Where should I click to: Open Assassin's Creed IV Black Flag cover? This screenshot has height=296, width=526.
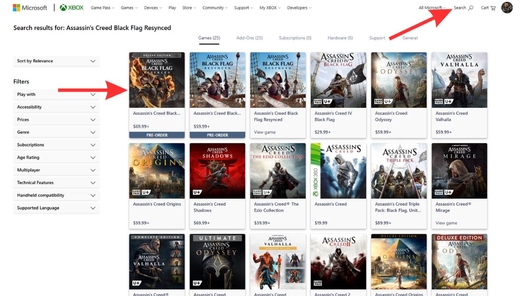(x=338, y=80)
